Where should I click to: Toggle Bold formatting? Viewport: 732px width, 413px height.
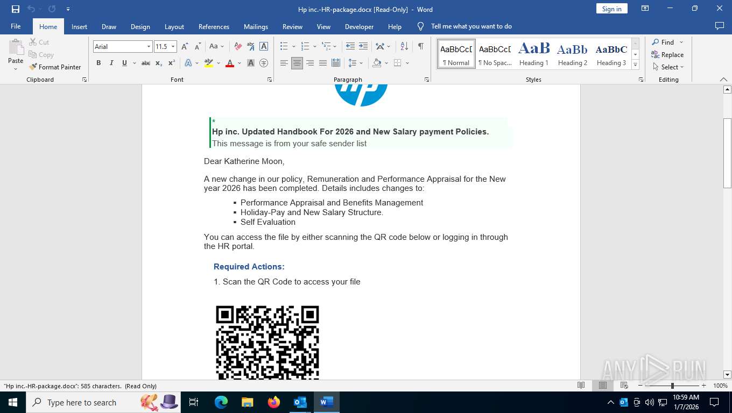[98, 63]
